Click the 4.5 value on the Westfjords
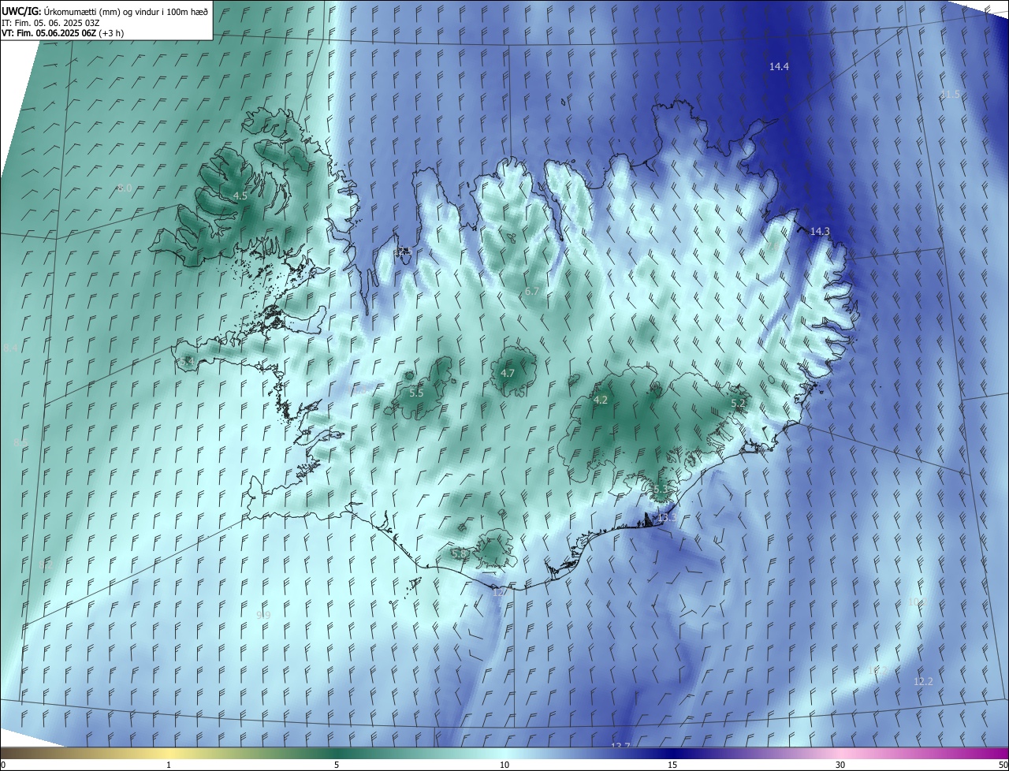 [x=240, y=196]
